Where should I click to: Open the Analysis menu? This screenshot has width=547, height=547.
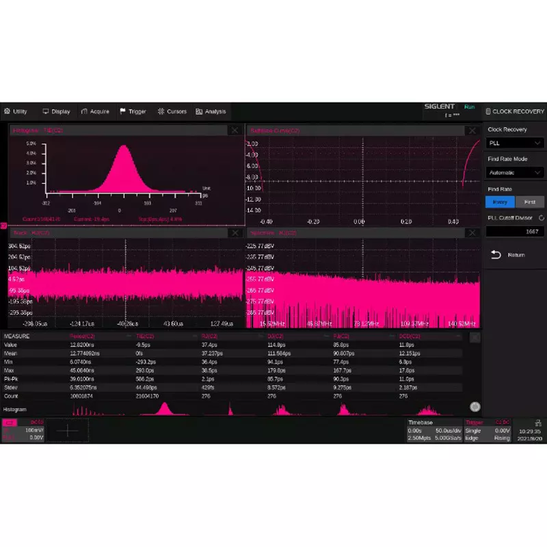211,111
